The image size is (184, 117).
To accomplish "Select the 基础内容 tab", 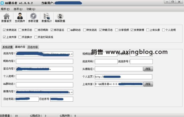I will (20, 47).
